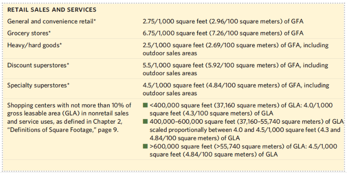
Task: Click the first green square bullet
Action: tap(145, 106)
